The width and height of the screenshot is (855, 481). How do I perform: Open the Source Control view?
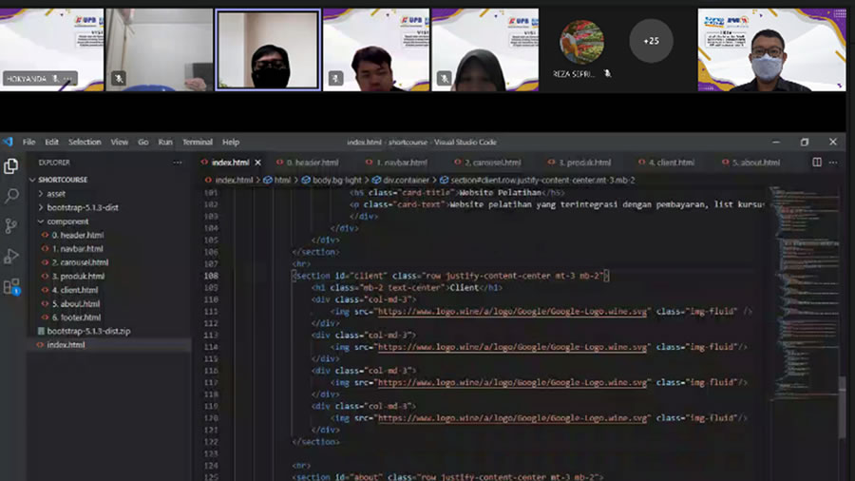coord(11,225)
